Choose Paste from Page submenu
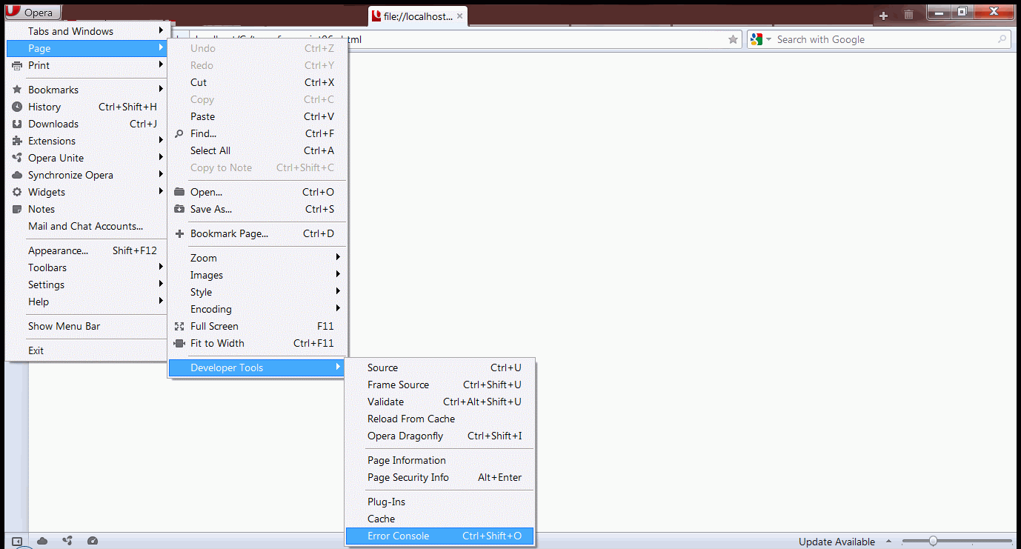The width and height of the screenshot is (1021, 549). pyautogui.click(x=258, y=116)
